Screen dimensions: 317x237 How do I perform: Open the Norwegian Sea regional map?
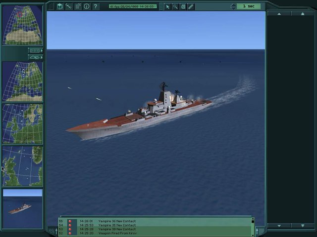(x=22, y=124)
